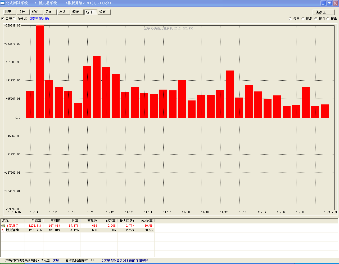Switch to the 频谱 tab
Viewport: 339px width, 264px height.
77,12
